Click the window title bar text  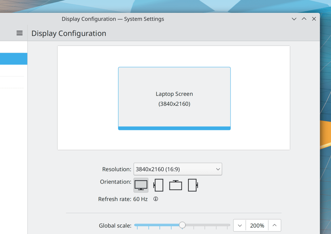point(113,19)
